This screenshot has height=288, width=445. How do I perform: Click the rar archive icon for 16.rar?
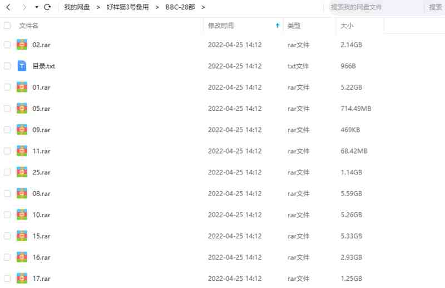coord(22,257)
